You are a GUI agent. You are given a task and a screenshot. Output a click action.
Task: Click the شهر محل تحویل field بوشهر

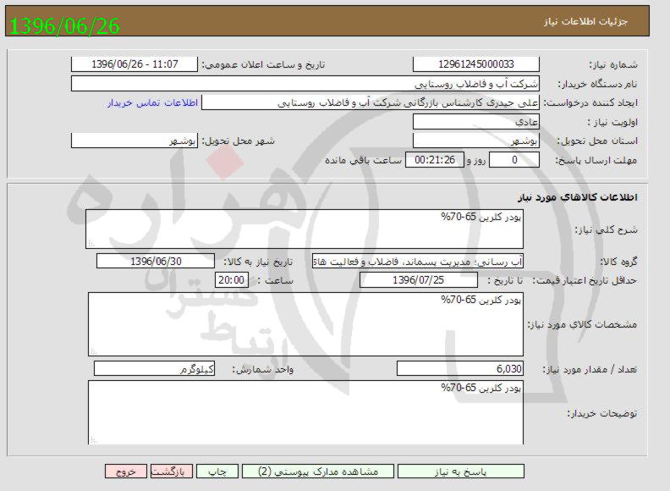point(135,141)
